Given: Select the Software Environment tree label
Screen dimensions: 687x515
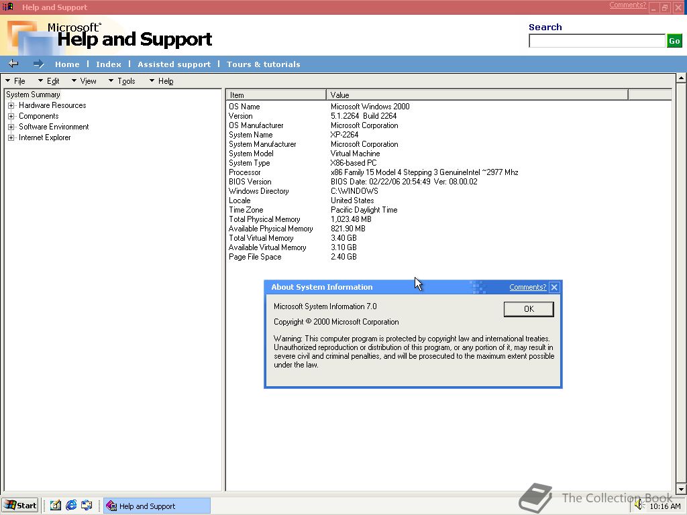Looking at the screenshot, I should tap(54, 127).
